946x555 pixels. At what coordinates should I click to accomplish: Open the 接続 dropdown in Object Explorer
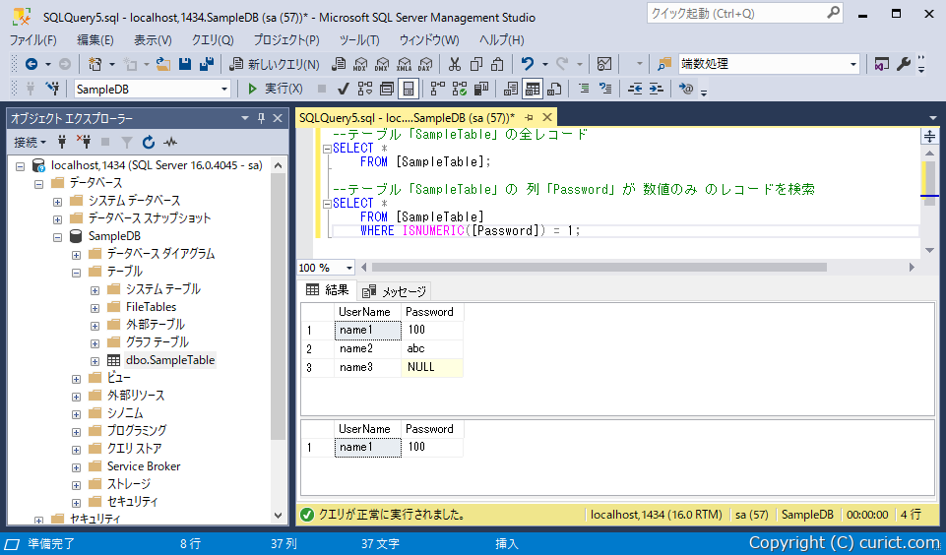(31, 143)
